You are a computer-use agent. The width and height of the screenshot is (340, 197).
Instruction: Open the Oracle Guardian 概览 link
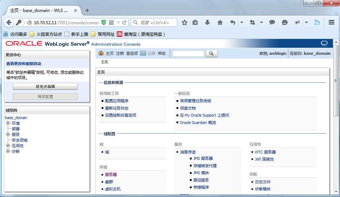click(x=198, y=123)
